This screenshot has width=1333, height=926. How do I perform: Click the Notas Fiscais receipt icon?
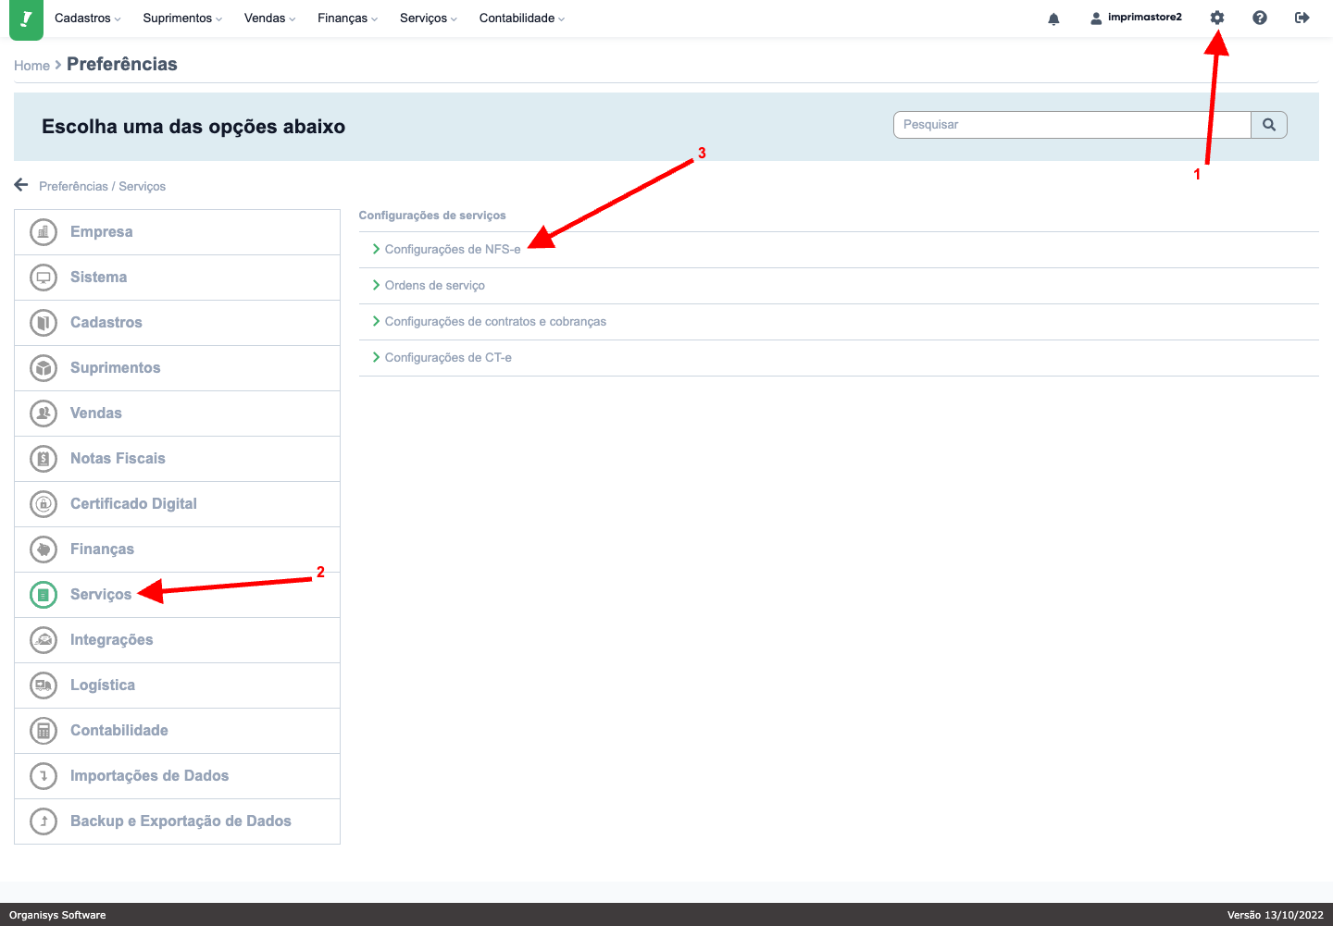44,458
